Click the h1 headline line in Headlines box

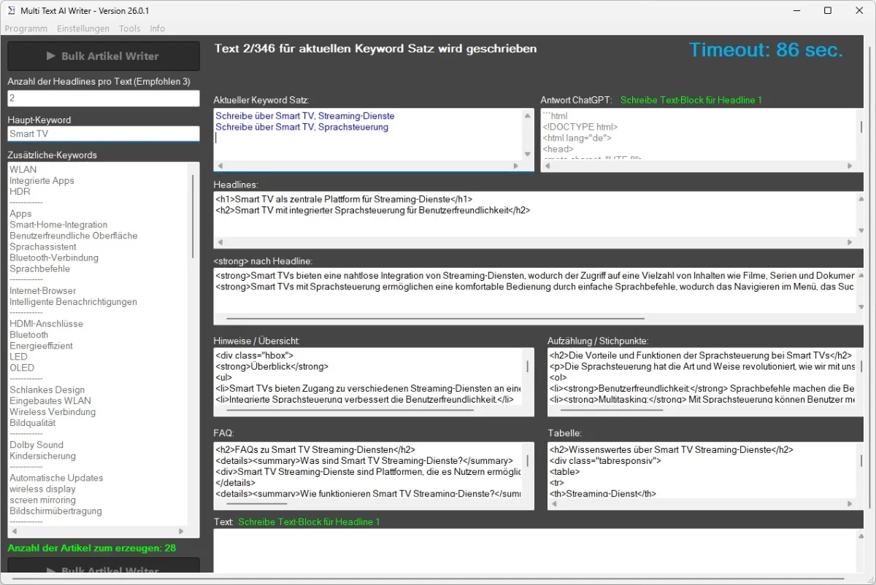coord(344,198)
